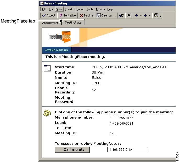Click the Sales - Meeting title bar icon
Image resolution: width=179 pixels, height=162 pixels.
click(x=41, y=3)
